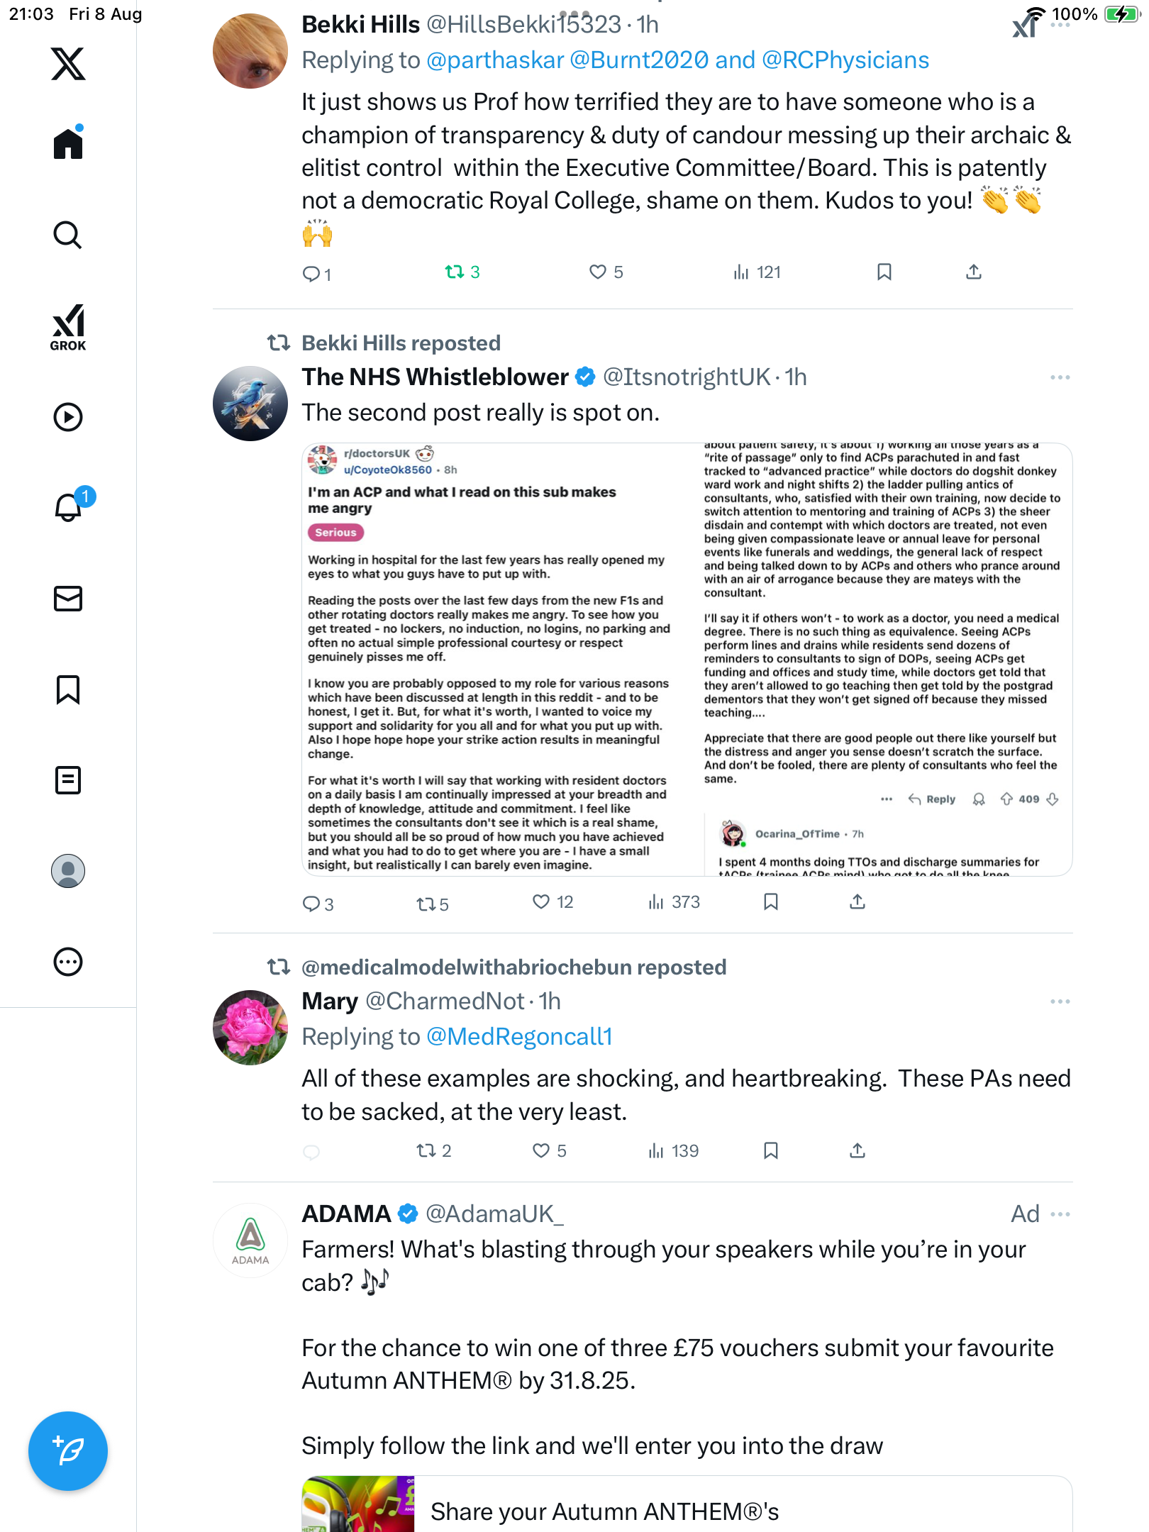Open @MedRegoncall1 profile link
Image resolution: width=1149 pixels, height=1532 pixels.
point(519,1037)
